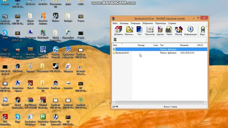Select the MediaGet desktop shortcut
The width and height of the screenshot is (228, 128).
tap(43, 3)
